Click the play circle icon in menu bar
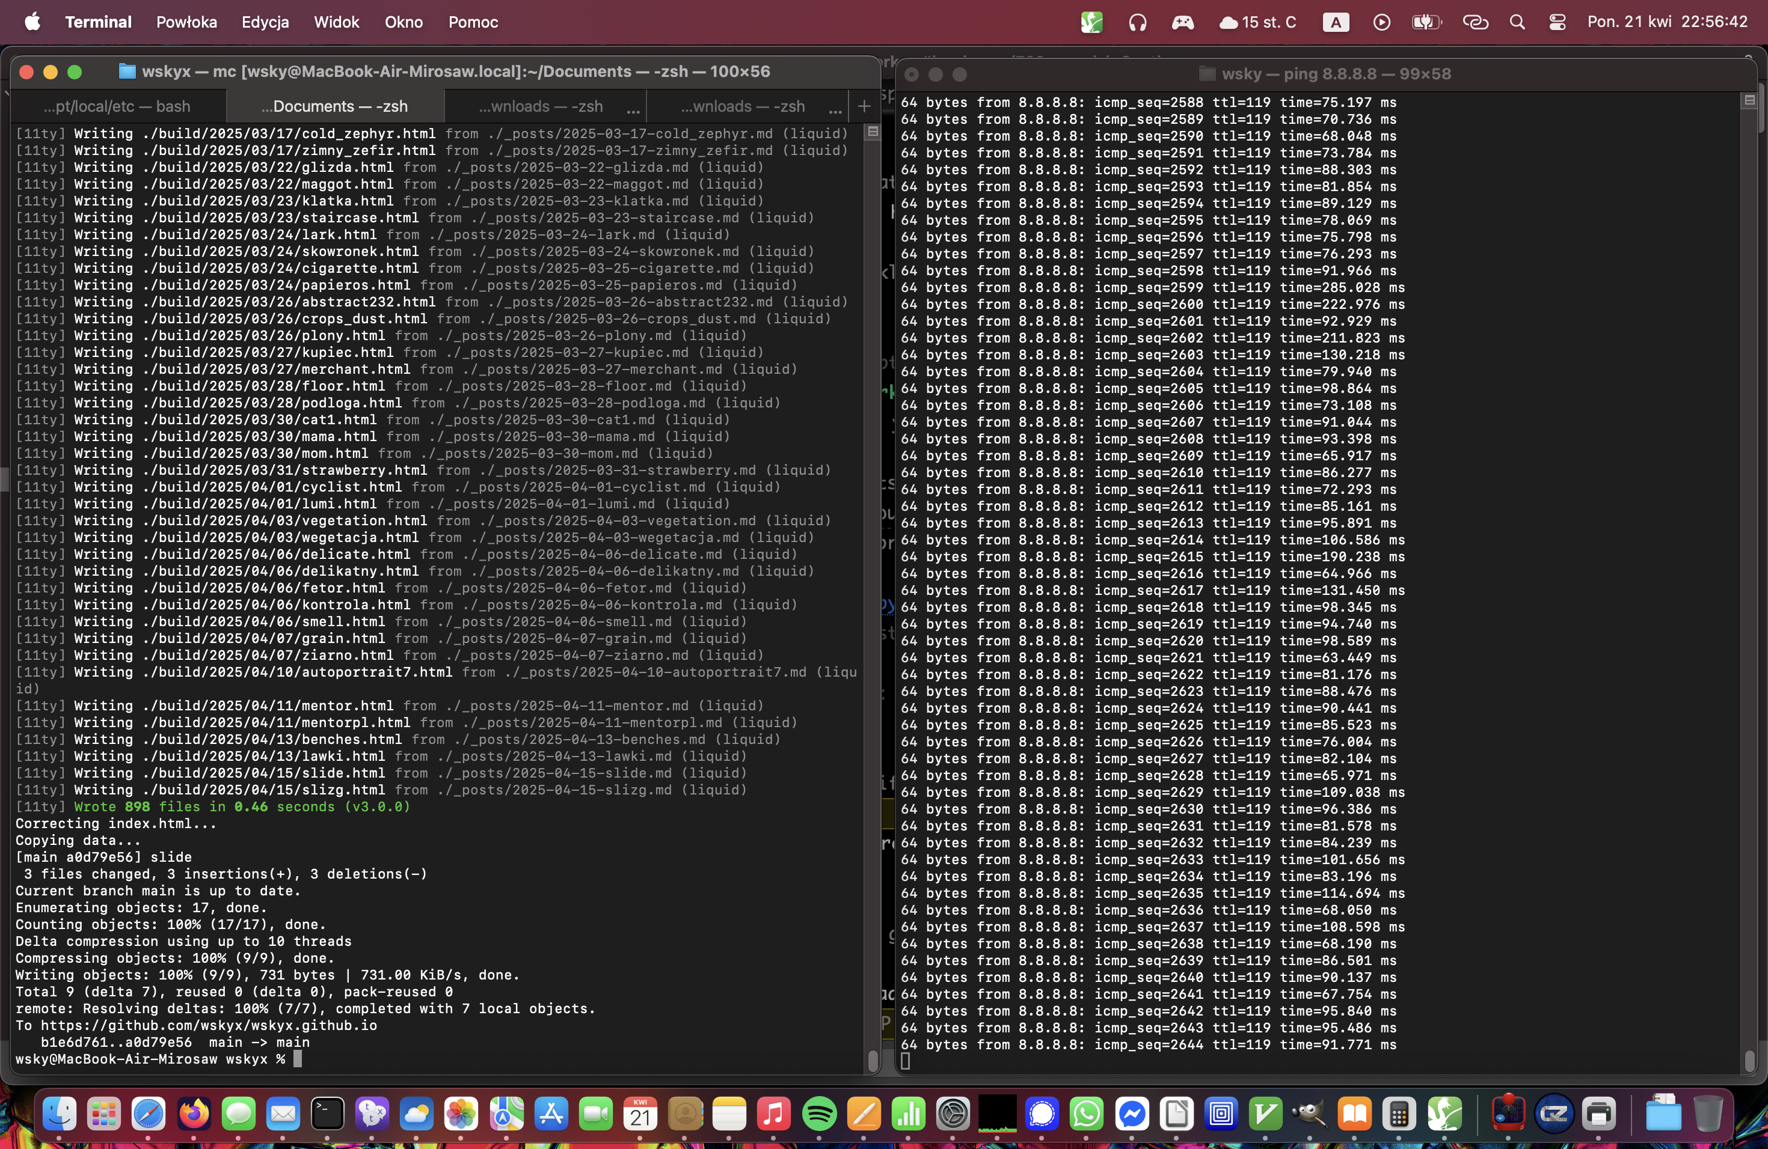The height and width of the screenshot is (1149, 1768). (x=1381, y=22)
